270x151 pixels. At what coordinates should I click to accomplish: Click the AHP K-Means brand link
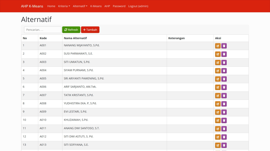pos(32,6)
